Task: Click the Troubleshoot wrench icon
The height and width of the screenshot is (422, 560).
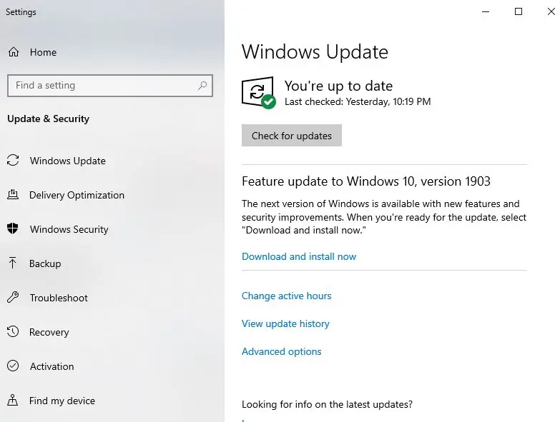Action: (13, 297)
